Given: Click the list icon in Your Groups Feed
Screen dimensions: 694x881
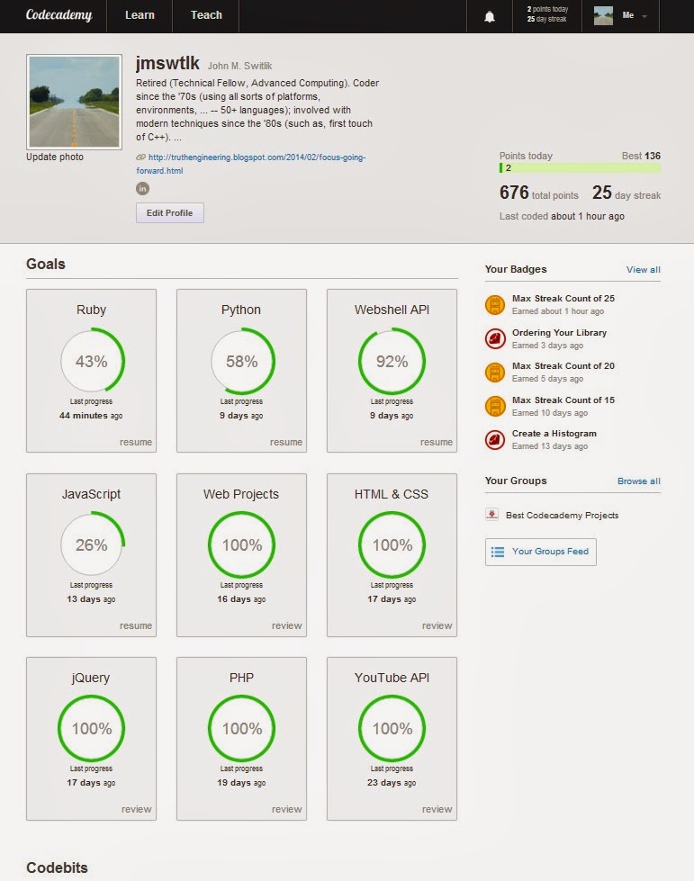Looking at the screenshot, I should point(497,552).
